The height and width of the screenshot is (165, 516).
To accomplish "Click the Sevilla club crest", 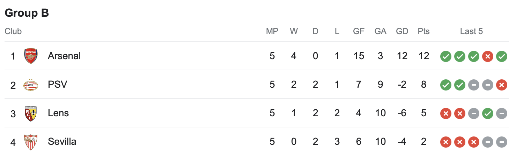I will click(30, 142).
